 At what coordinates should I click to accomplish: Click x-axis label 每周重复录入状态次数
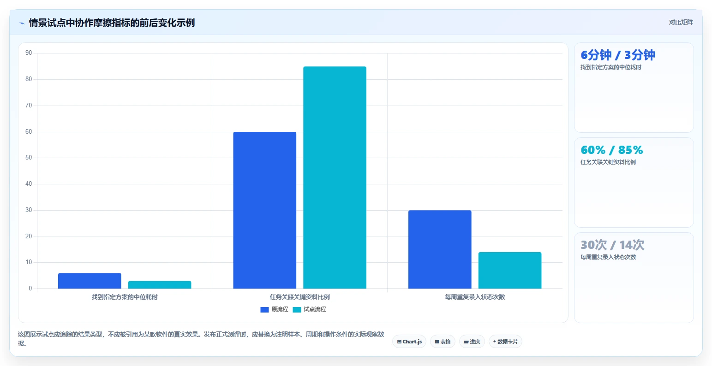475,297
